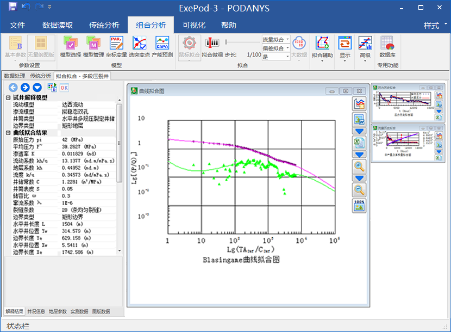Open the 数据库 database tool

tap(387, 47)
